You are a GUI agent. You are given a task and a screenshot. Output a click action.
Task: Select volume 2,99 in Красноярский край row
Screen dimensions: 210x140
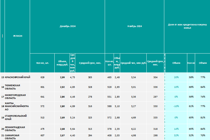[63, 77]
